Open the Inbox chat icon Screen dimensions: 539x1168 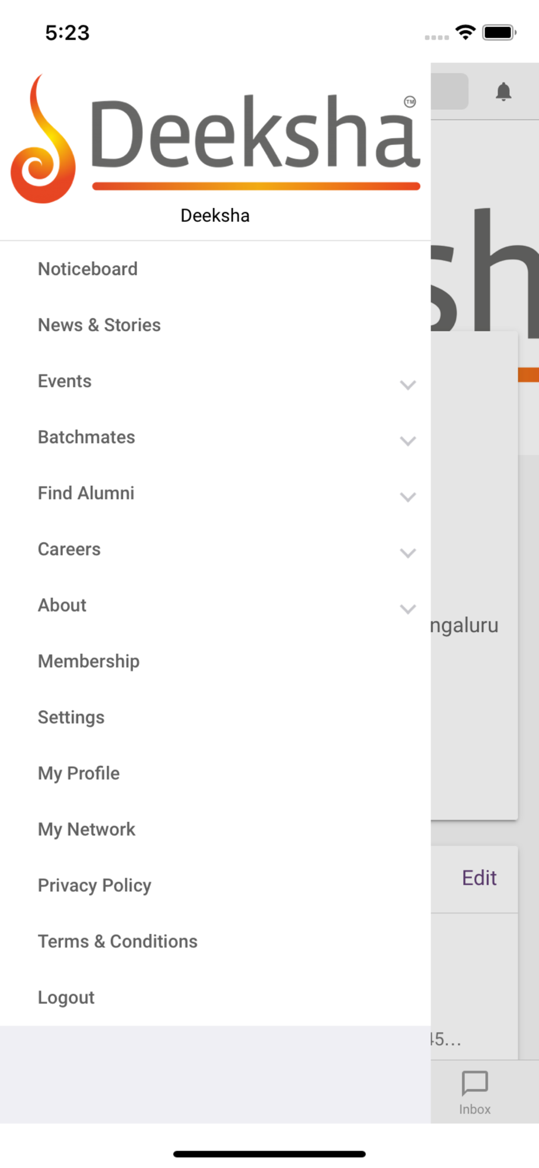point(475,1083)
